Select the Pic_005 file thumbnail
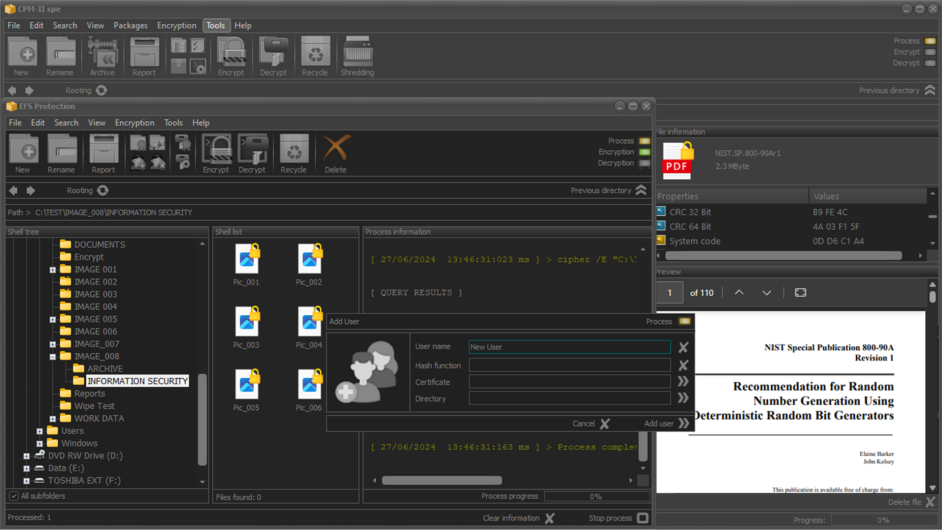Image resolution: width=942 pixels, height=530 pixels. [246, 390]
